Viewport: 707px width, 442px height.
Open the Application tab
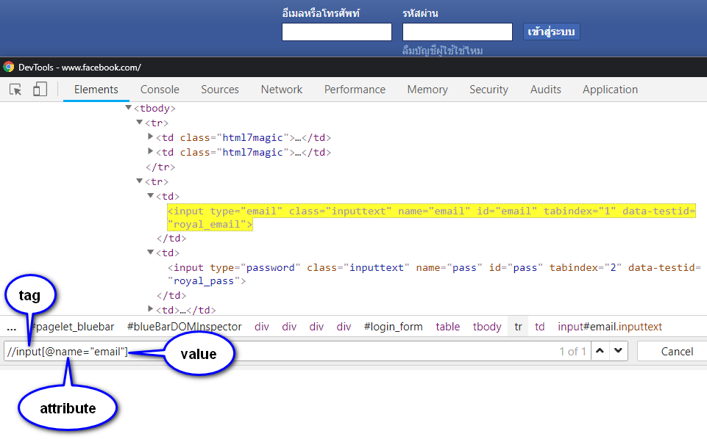click(x=610, y=90)
